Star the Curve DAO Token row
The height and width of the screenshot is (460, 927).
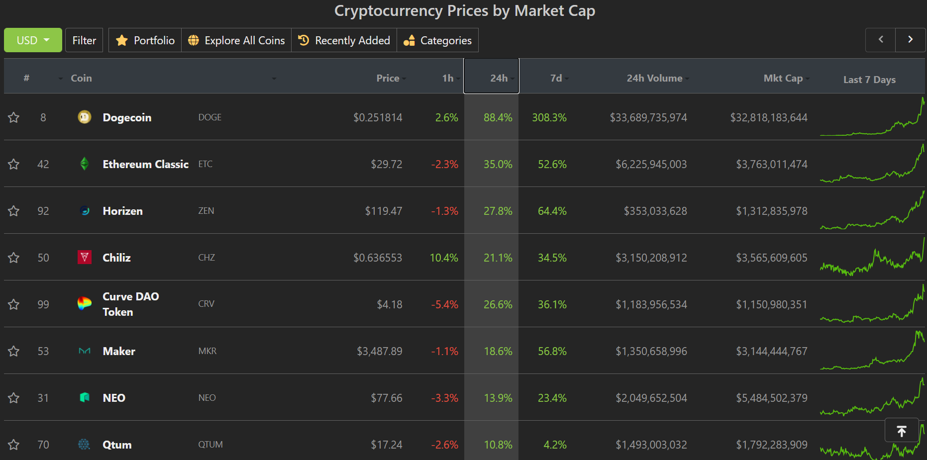pyautogui.click(x=13, y=304)
